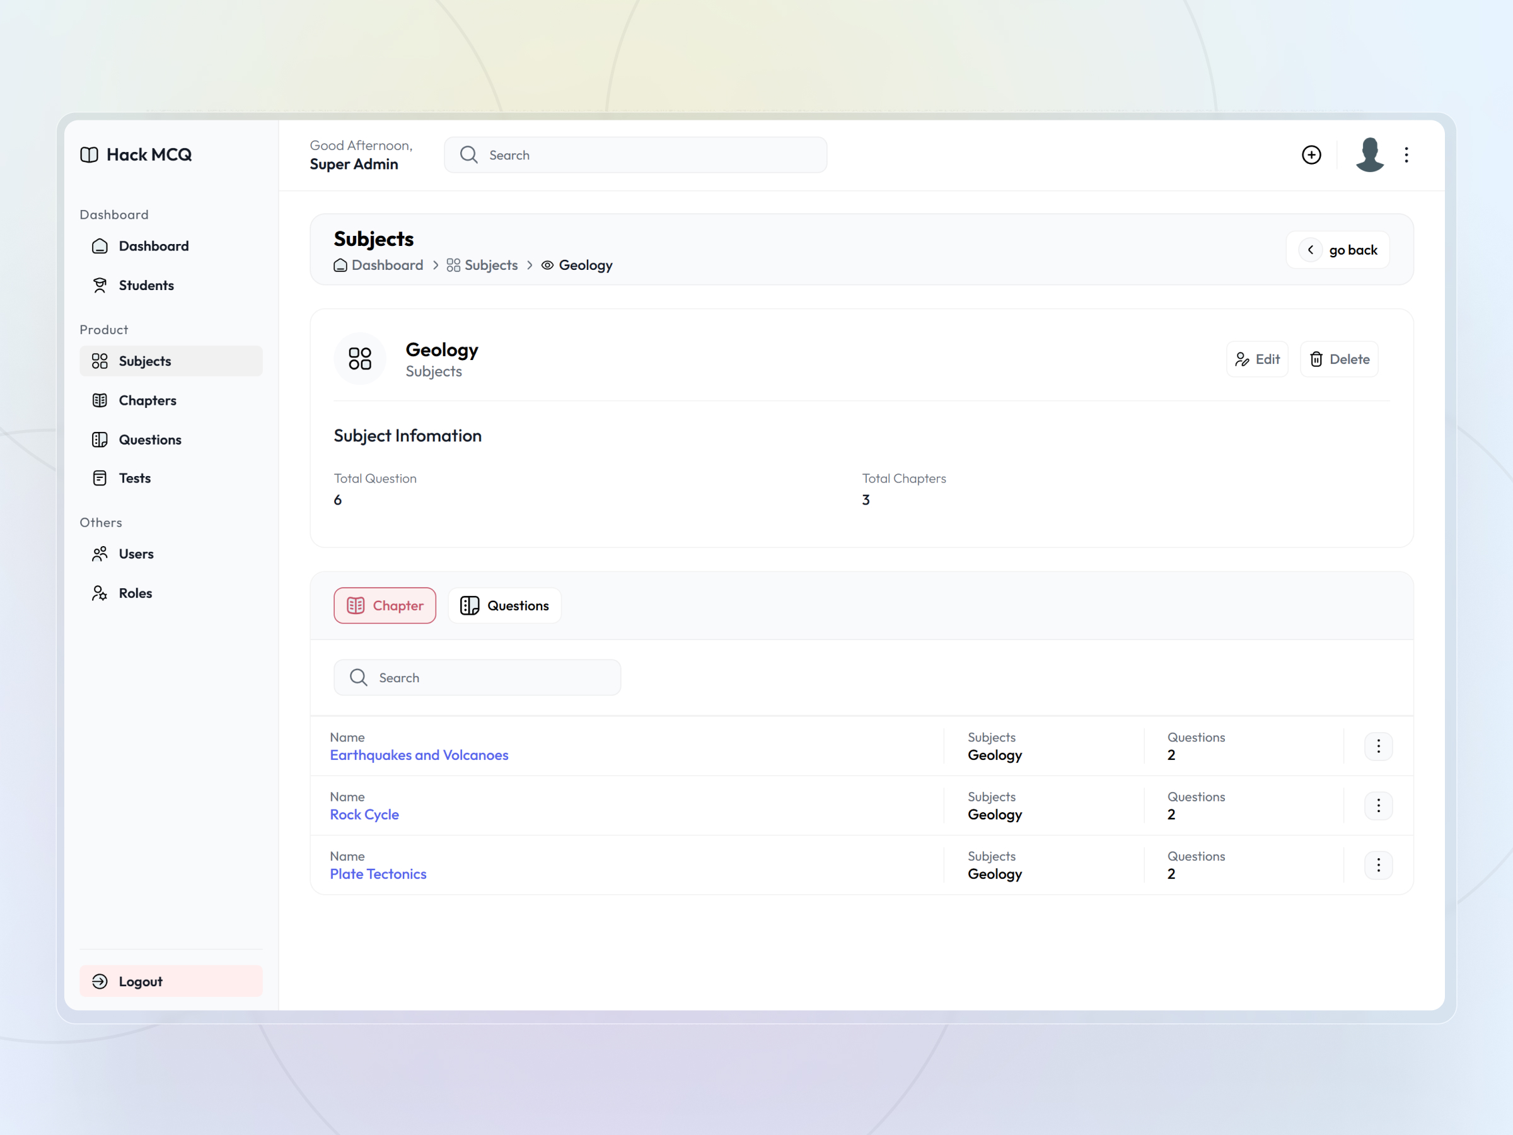The width and height of the screenshot is (1513, 1135).
Task: Select the Chapter tab
Action: click(385, 605)
